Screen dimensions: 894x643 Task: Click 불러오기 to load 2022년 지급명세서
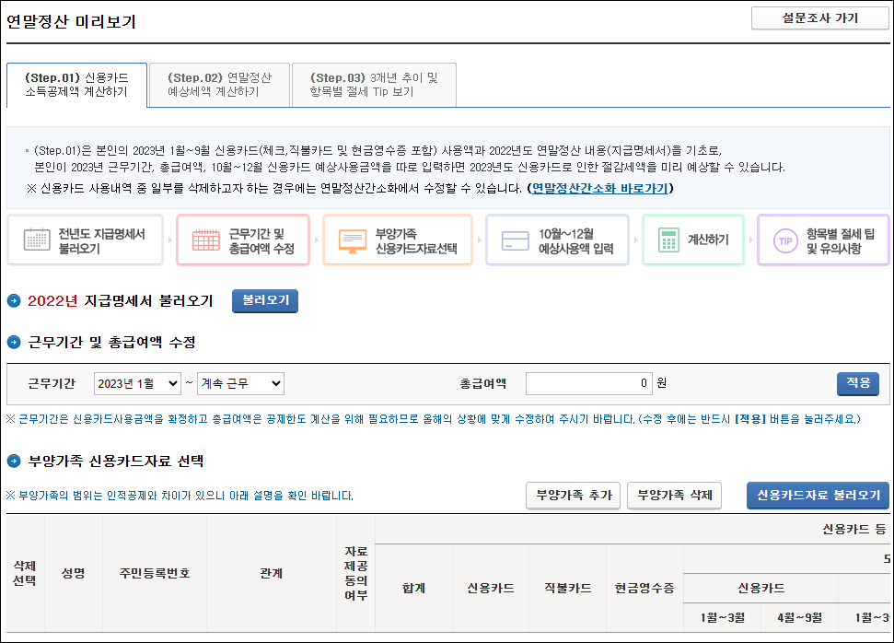(x=264, y=301)
